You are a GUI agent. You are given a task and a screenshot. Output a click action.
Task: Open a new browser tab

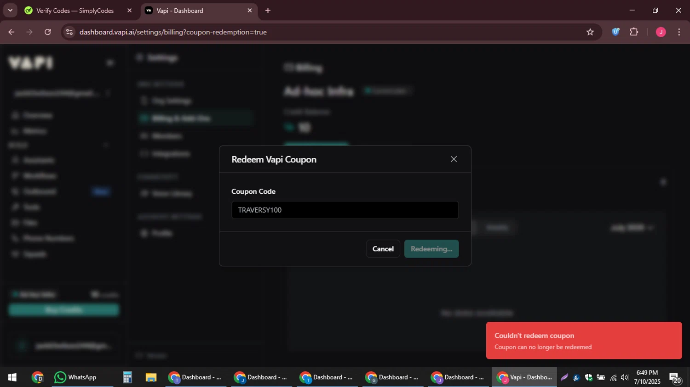(x=268, y=11)
